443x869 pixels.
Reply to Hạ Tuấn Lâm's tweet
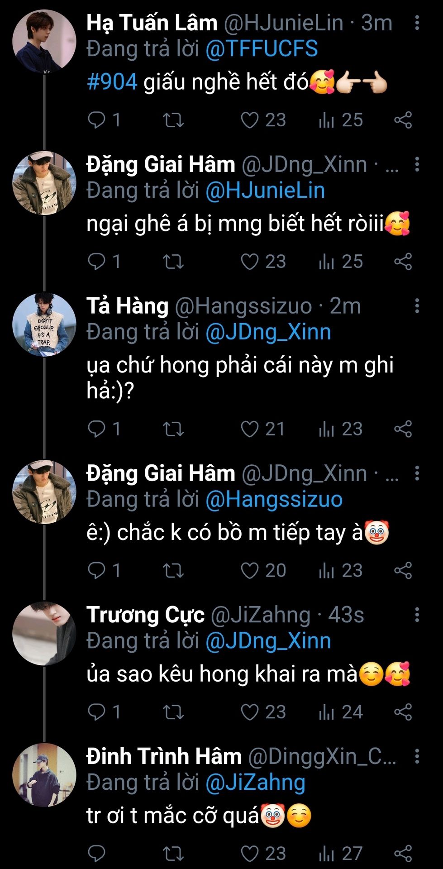pyautogui.click(x=96, y=120)
